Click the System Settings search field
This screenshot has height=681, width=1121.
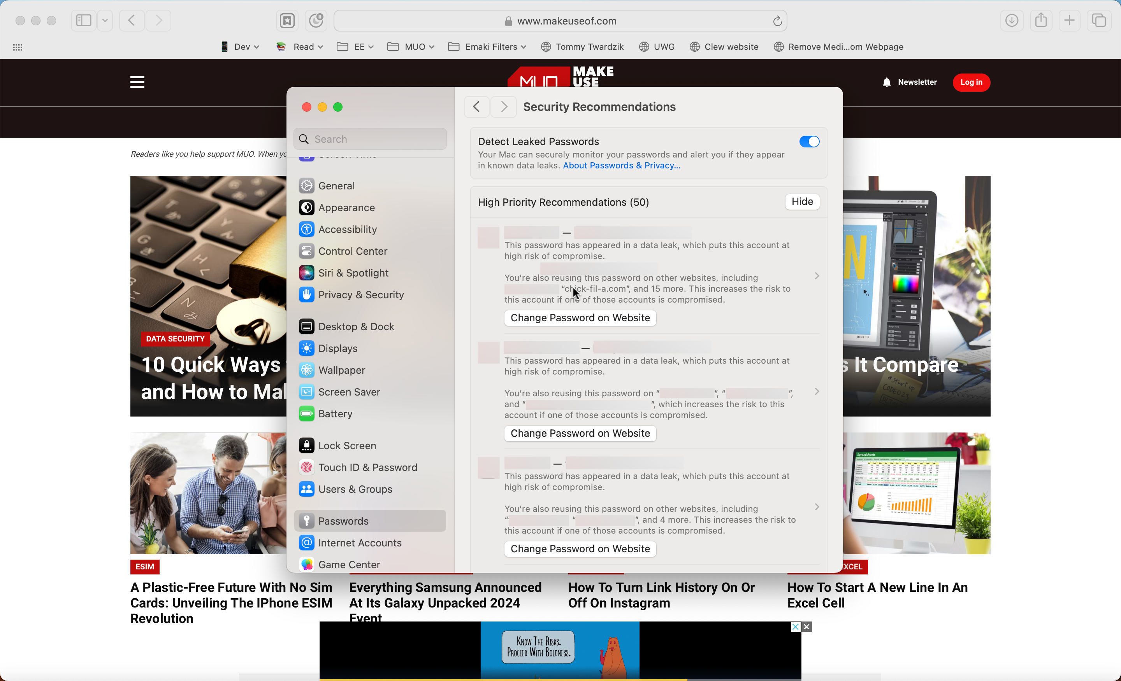[x=369, y=139]
